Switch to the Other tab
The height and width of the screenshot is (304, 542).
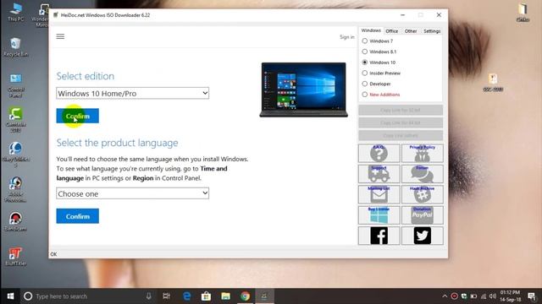pos(411,31)
